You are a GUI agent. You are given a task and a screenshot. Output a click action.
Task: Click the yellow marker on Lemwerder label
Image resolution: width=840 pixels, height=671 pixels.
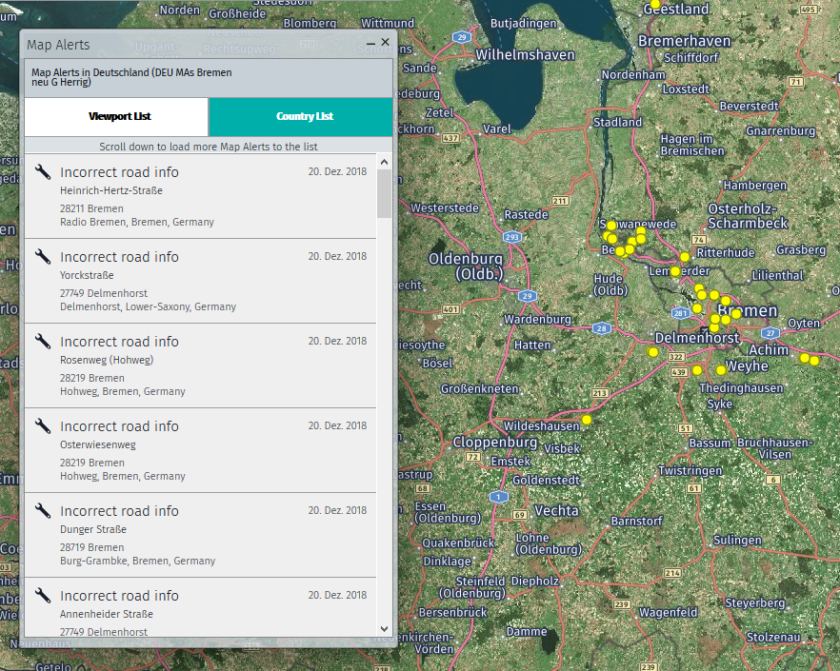(x=675, y=271)
